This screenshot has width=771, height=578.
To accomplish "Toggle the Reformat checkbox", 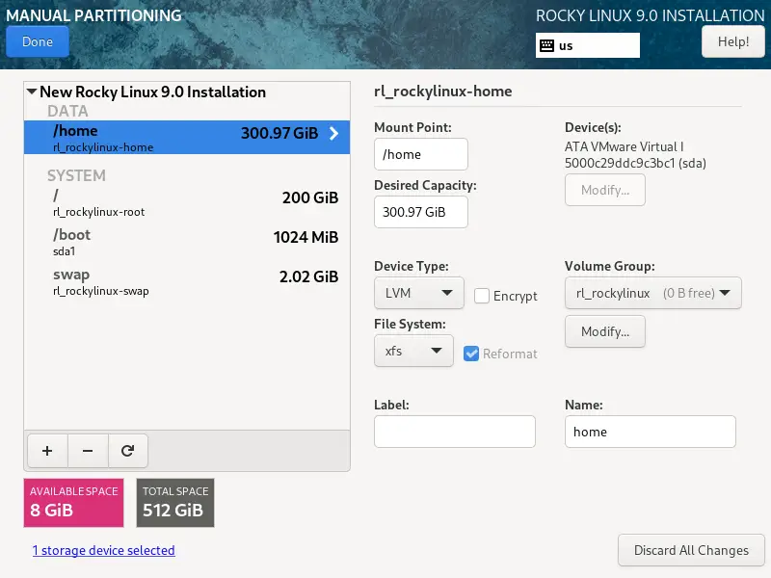I will click(x=471, y=354).
